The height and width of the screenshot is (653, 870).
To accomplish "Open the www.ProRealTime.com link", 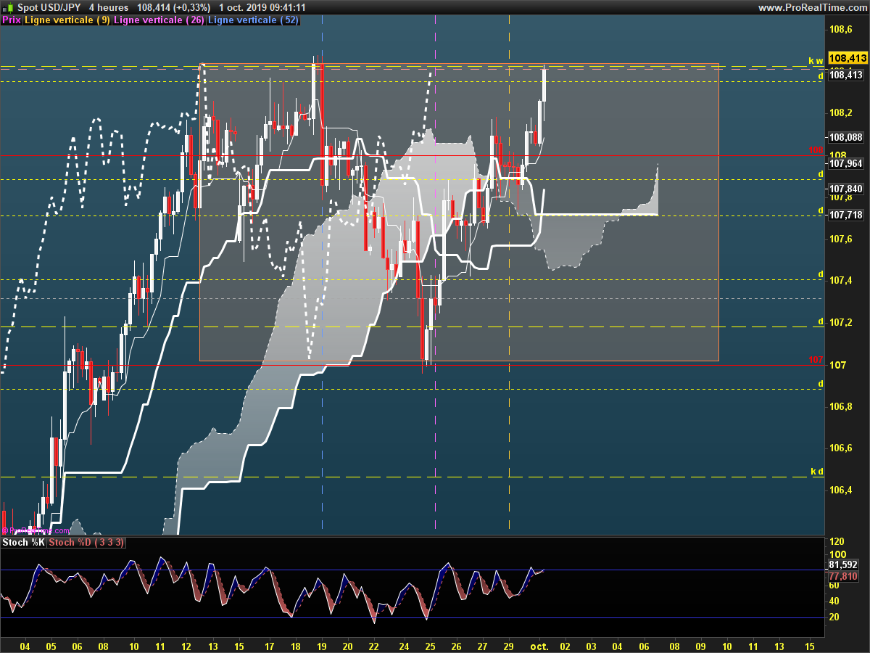I will (812, 7).
